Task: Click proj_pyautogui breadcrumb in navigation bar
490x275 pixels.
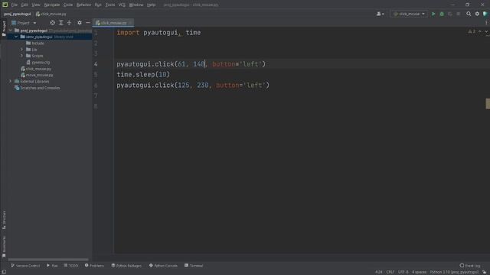Action: 17,14
